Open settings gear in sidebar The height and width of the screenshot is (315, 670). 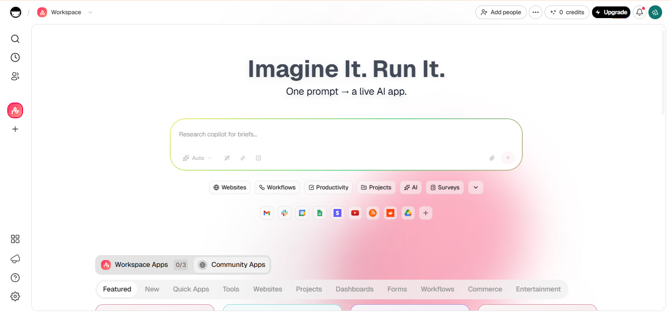[15, 296]
